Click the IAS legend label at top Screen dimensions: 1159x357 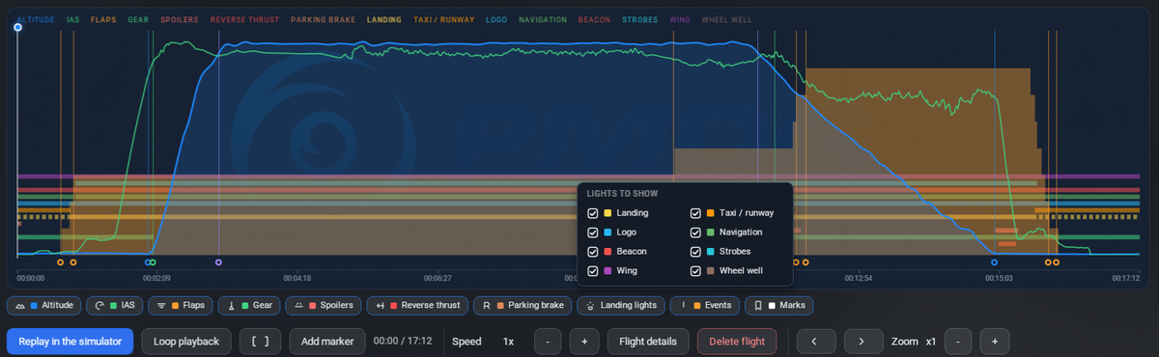coord(73,19)
